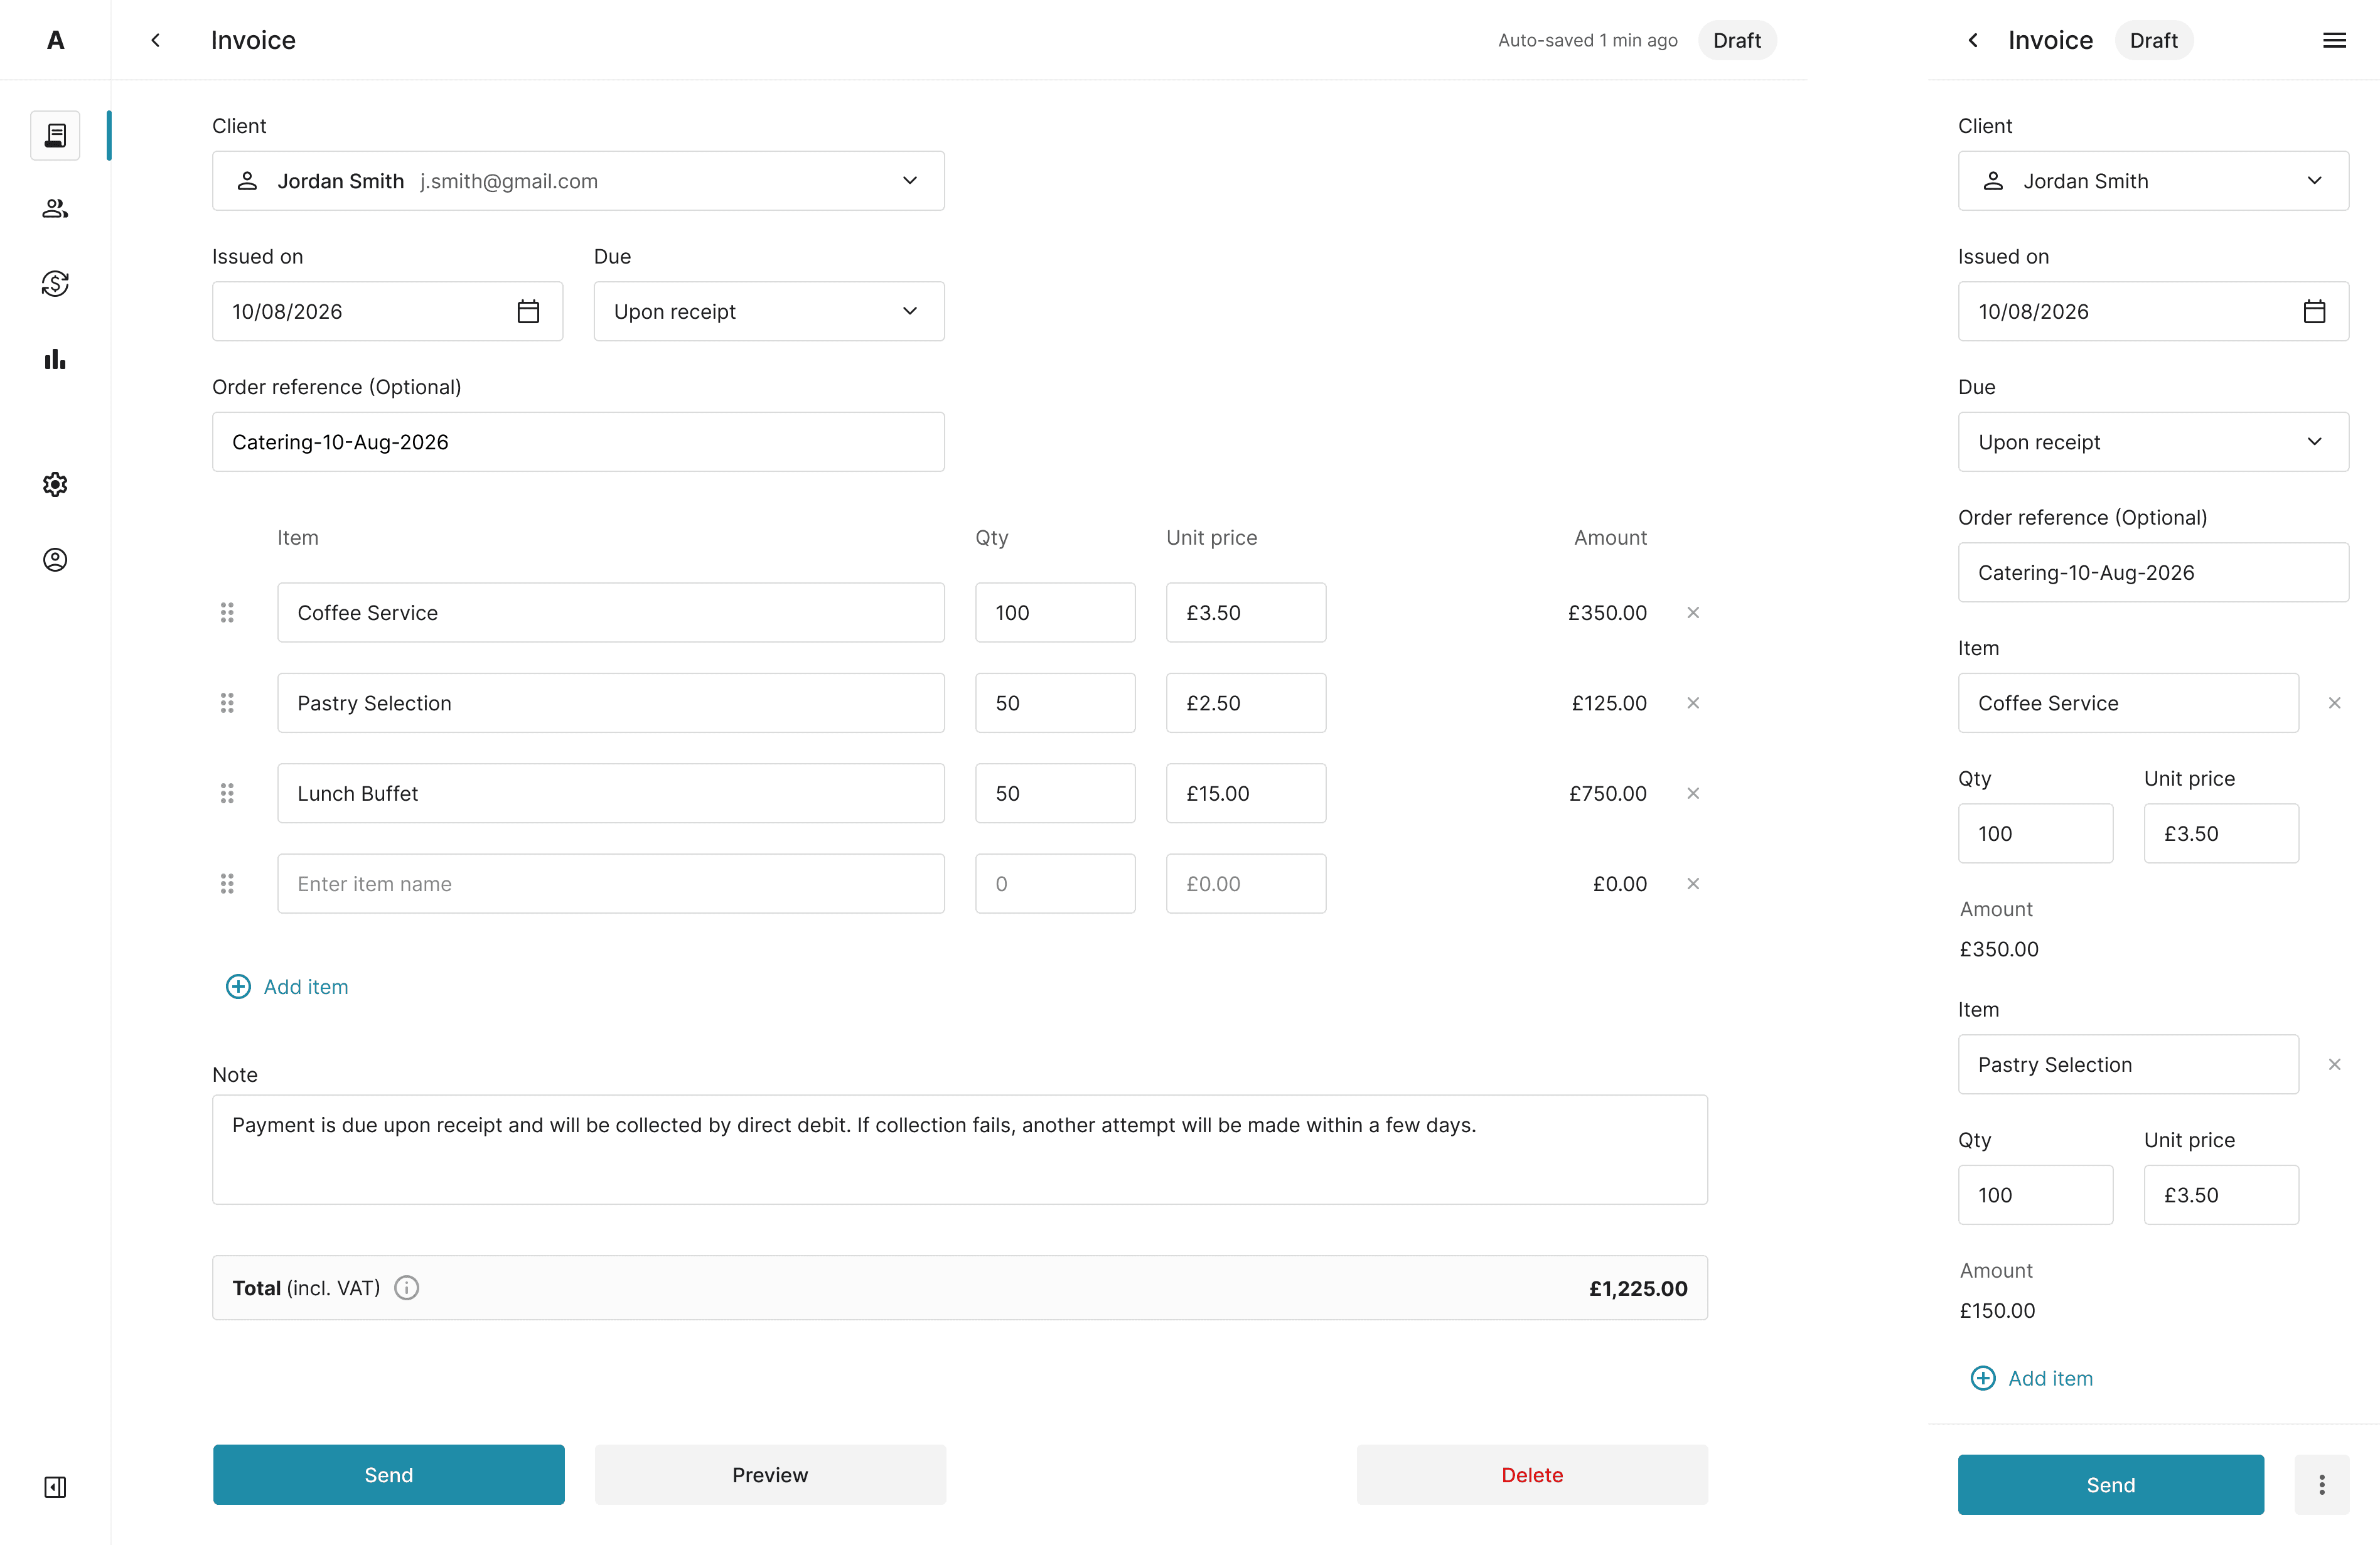Click the drag handle for Coffee Service
This screenshot has width=2380, height=1545.
point(227,613)
